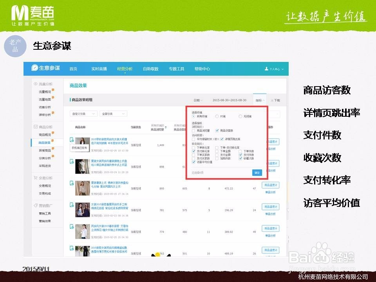Image resolution: width=376 pixels, height=282 pixels.
Task: Click the 手机端已发布 phone status icon
Action: pos(72,140)
